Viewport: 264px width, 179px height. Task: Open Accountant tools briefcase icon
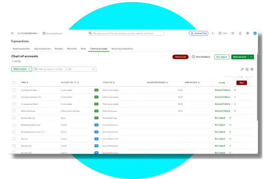(x=44, y=33)
